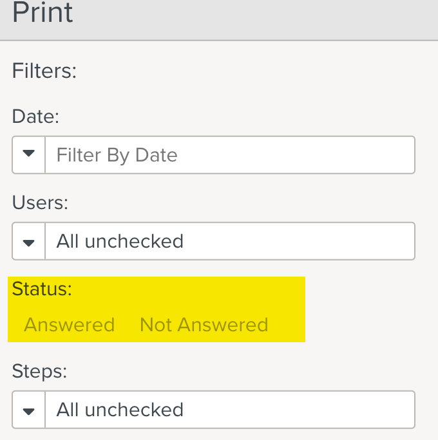Select the Filter By Date placeholder text
This screenshot has width=438, height=440.
[117, 155]
